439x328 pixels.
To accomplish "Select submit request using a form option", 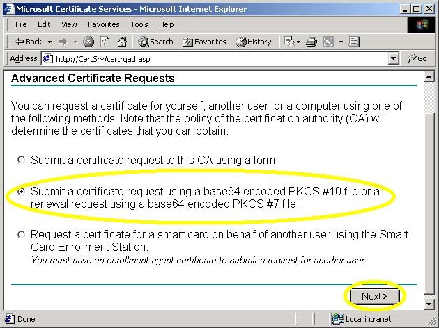I will coord(22,160).
